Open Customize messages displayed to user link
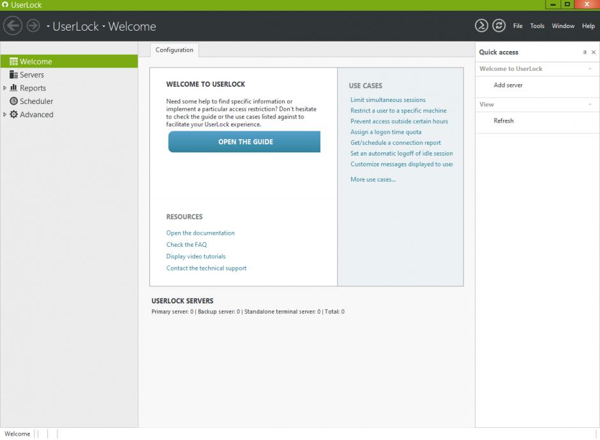The height and width of the screenshot is (440, 600). [x=401, y=164]
